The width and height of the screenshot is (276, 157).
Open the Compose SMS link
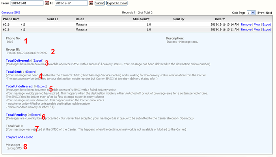click(x=11, y=13)
